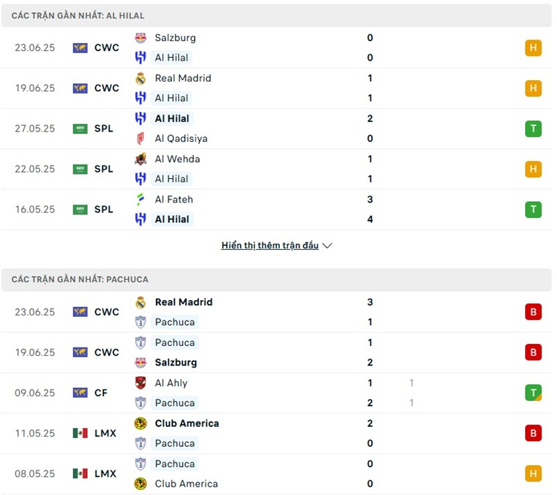Image resolution: width=557 pixels, height=495 pixels.
Task: Click the "Hiển thị thêm trận đấu" link
Action: click(269, 246)
